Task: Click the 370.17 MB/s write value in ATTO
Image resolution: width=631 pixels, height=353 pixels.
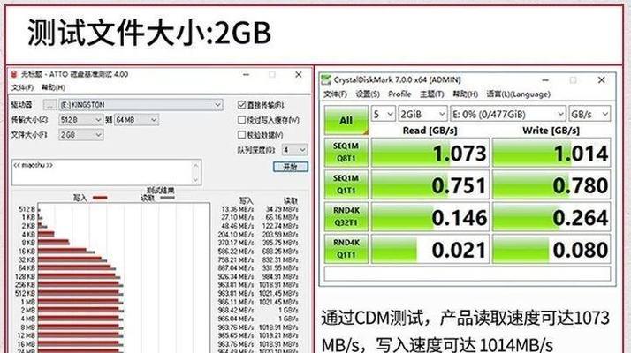Action: click(x=236, y=243)
